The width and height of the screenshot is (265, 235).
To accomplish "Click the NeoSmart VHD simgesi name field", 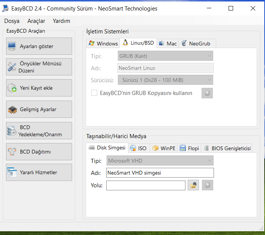I will [160, 173].
